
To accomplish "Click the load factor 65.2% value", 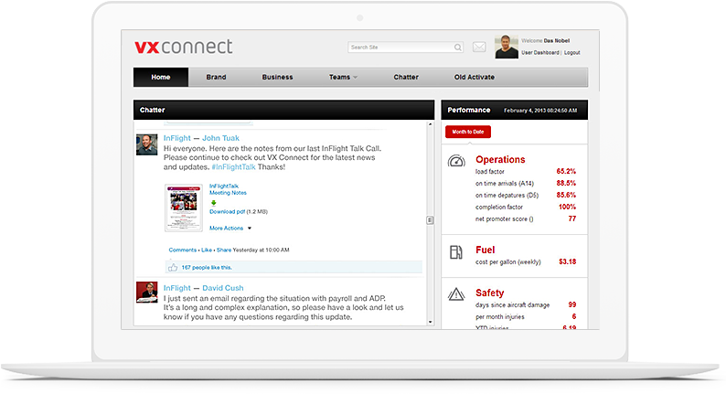I will (566, 171).
